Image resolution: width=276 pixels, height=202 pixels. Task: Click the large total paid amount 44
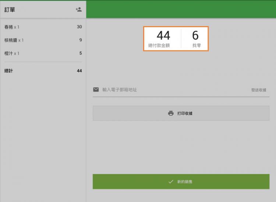(163, 35)
